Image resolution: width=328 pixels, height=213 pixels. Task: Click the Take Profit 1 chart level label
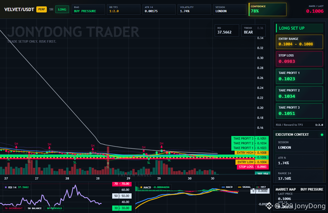point(243,148)
